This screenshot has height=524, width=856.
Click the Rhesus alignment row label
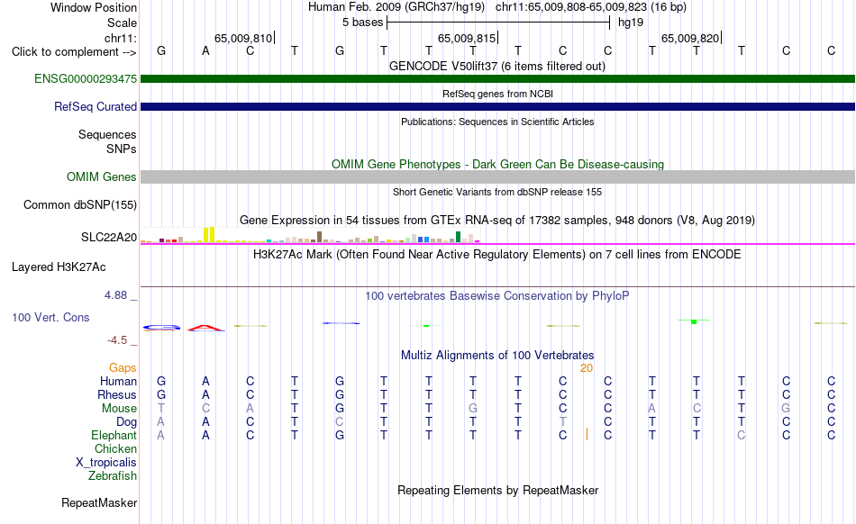(x=117, y=394)
